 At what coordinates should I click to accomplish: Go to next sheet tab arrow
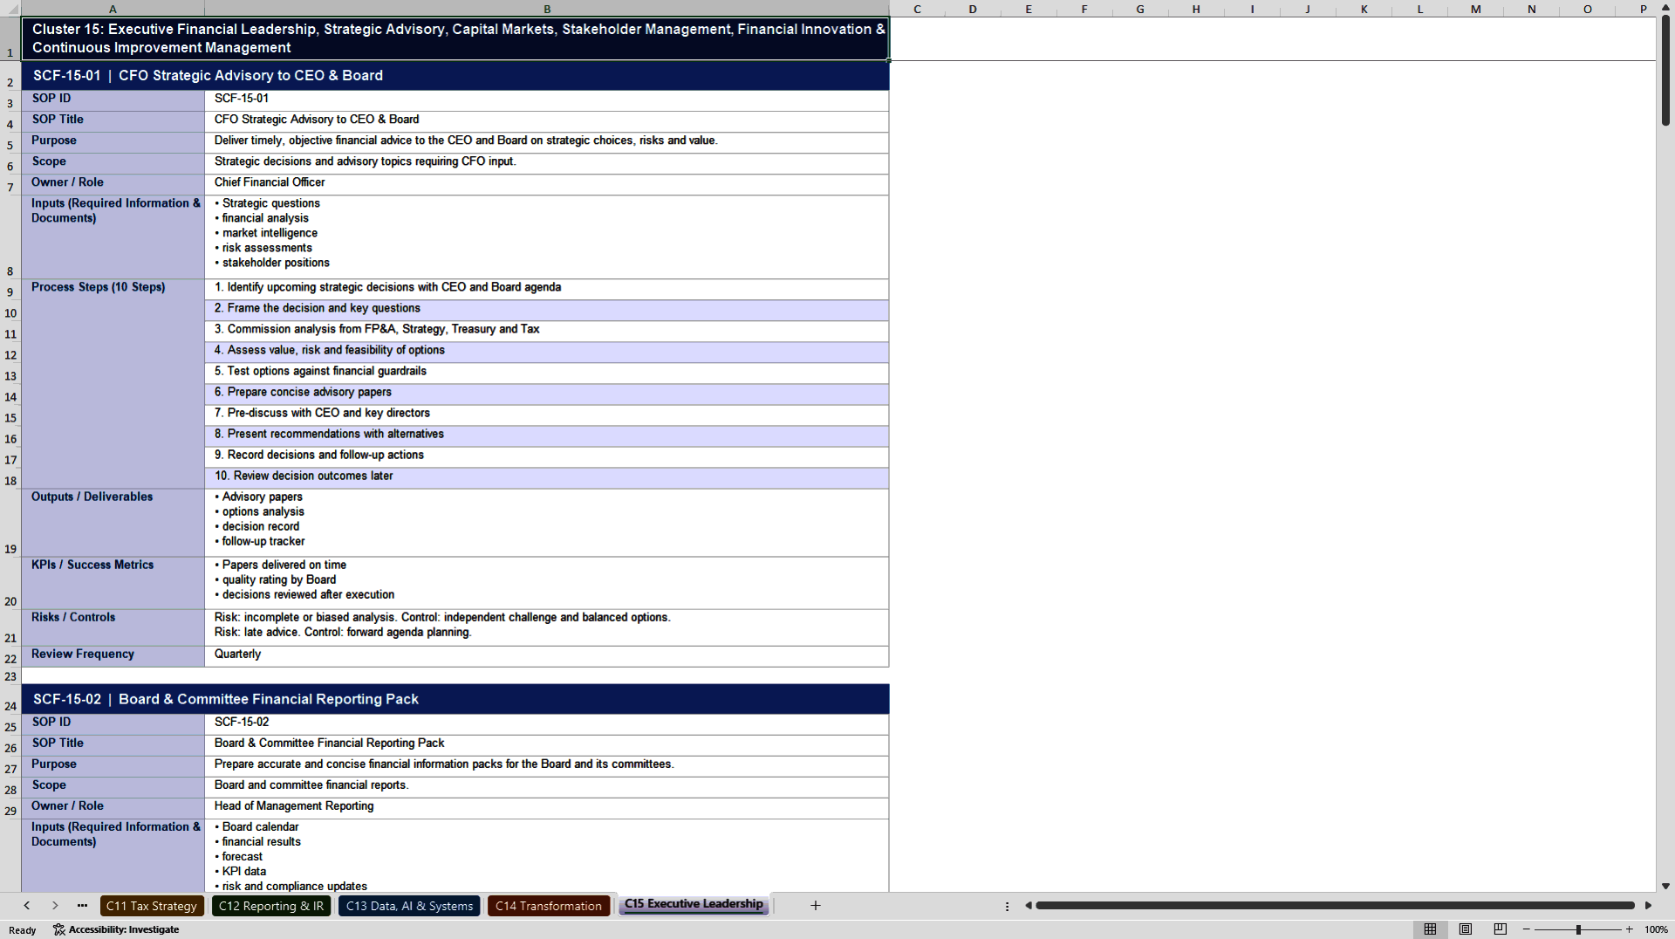pos(55,906)
